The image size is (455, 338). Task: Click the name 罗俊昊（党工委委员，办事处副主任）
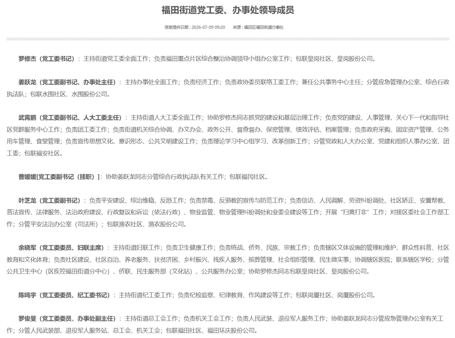[x=67, y=319]
